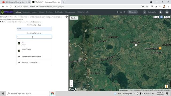Open the Windows Start menu

(x=3, y=94)
